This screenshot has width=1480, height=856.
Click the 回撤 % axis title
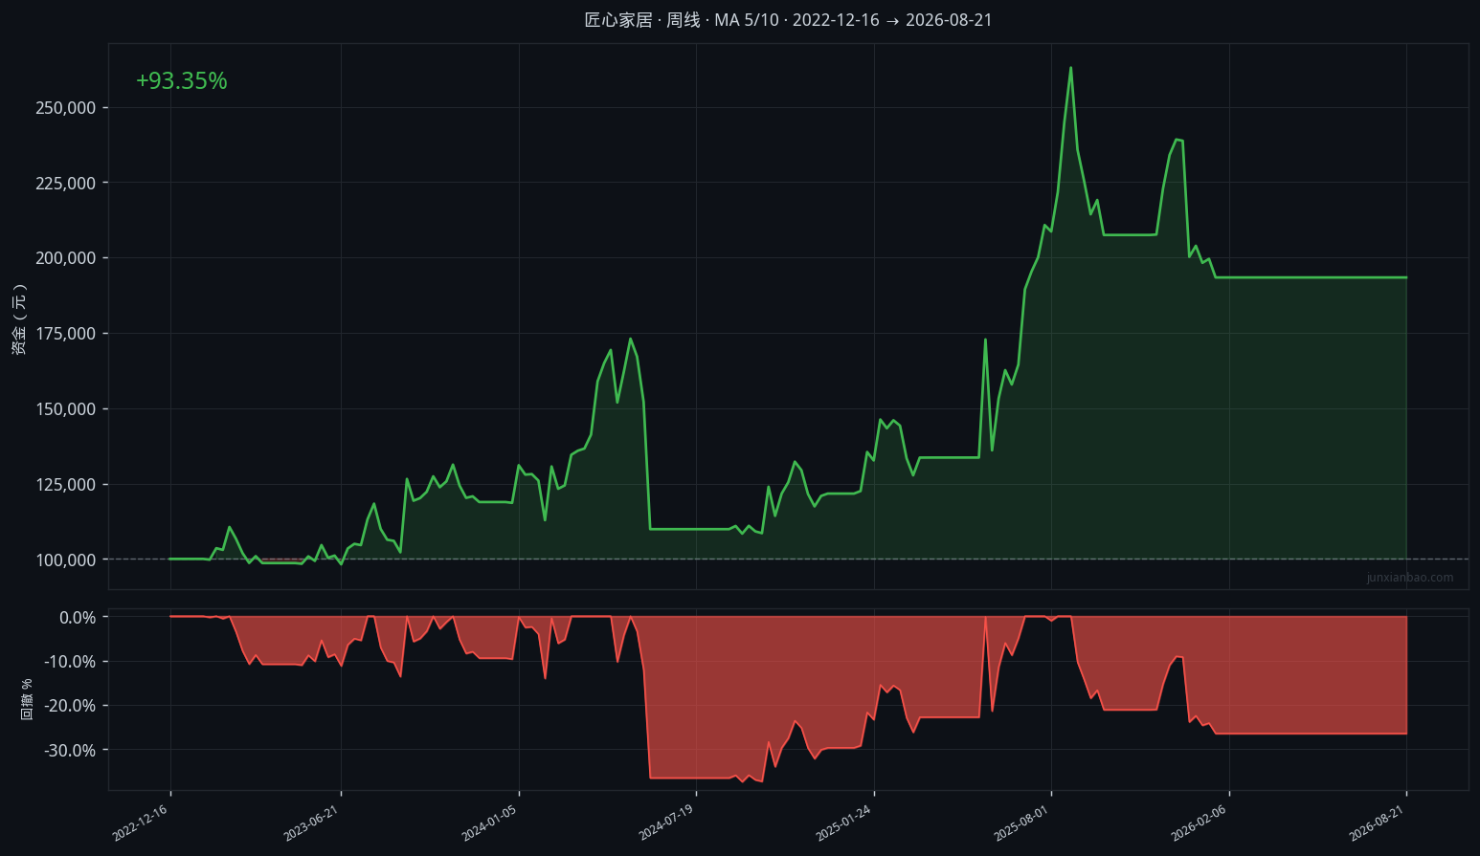pos(27,699)
